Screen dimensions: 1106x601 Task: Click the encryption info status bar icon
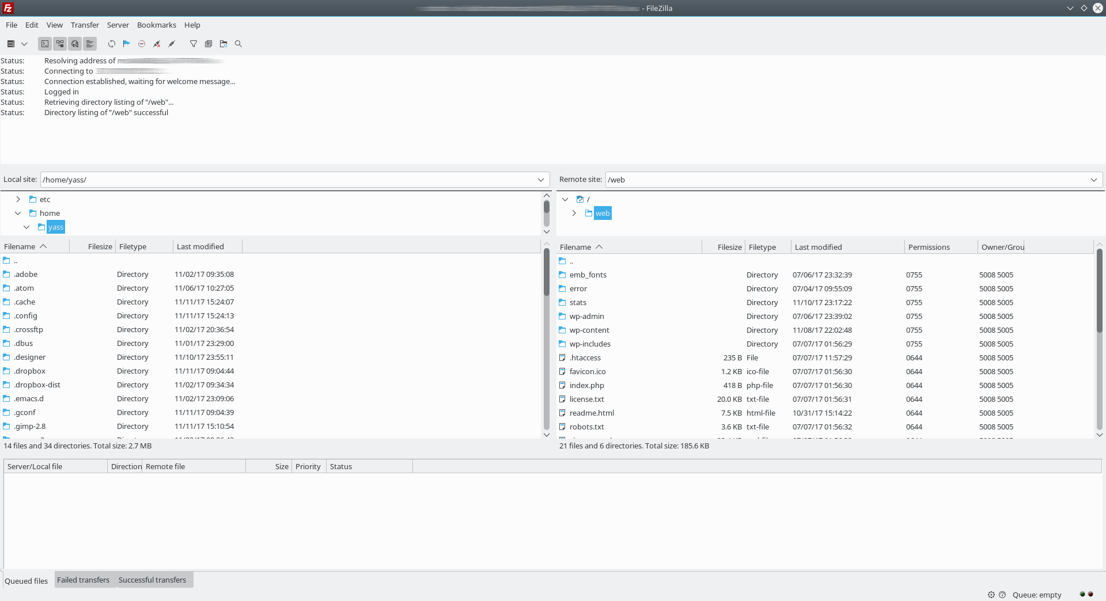(991, 595)
